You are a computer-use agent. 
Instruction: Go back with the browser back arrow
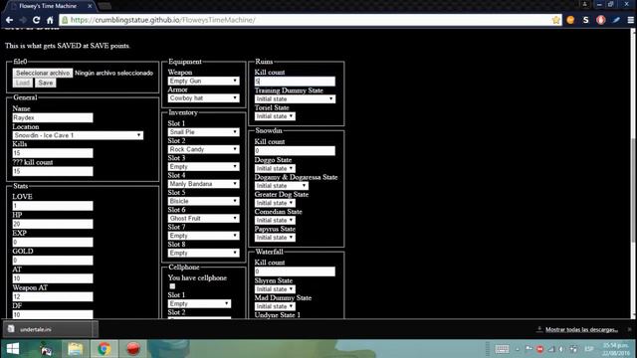click(9, 20)
